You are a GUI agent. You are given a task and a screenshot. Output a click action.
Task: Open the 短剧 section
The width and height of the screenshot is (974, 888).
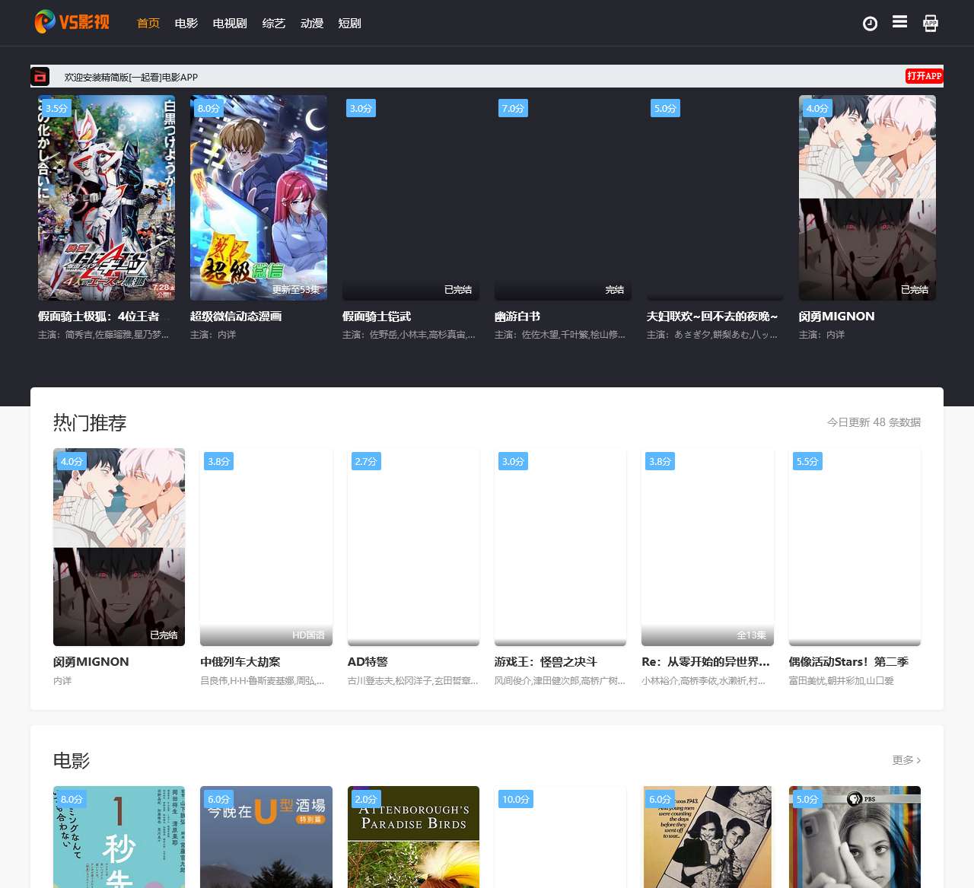click(x=349, y=23)
